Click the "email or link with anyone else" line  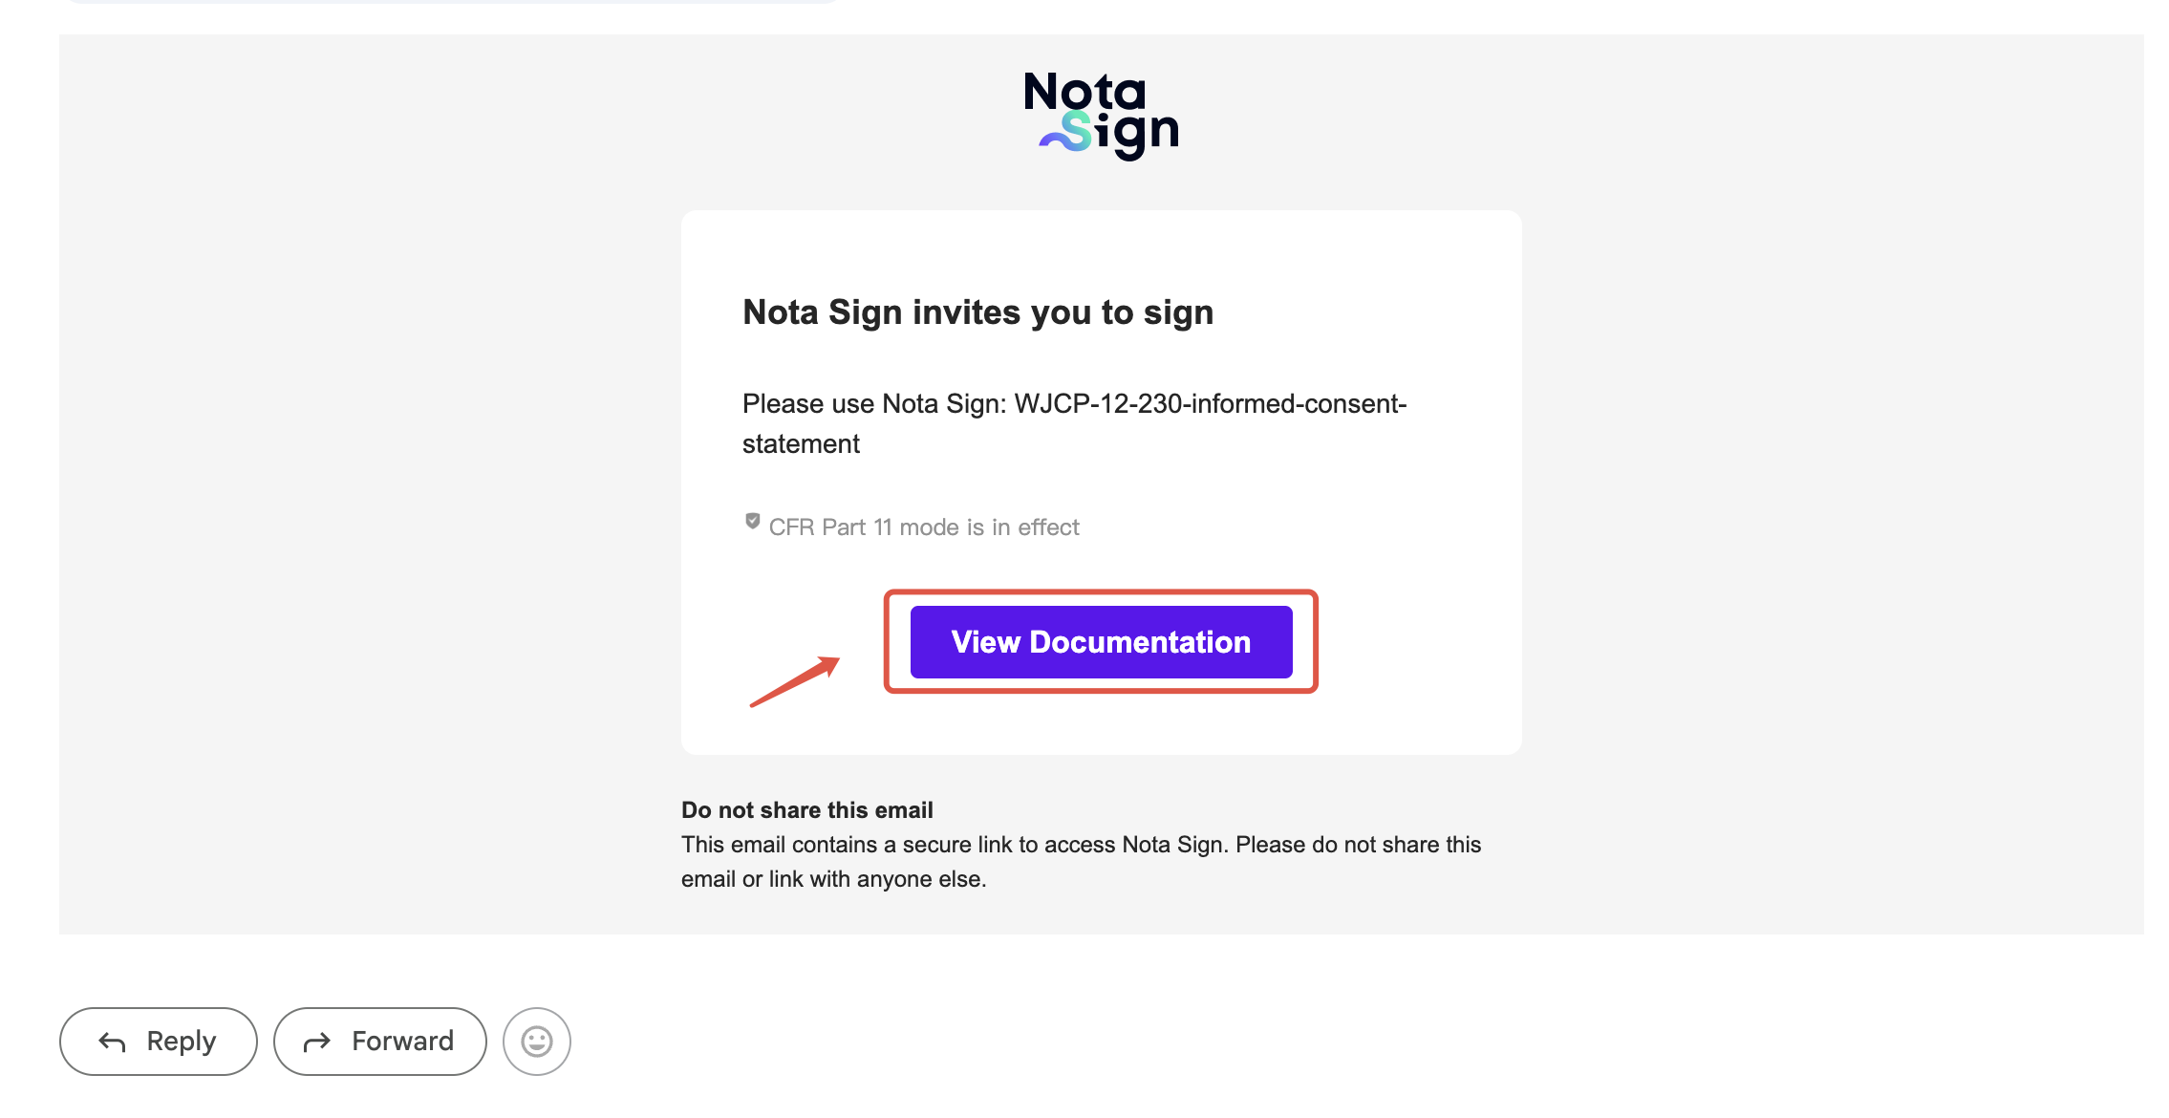833,879
